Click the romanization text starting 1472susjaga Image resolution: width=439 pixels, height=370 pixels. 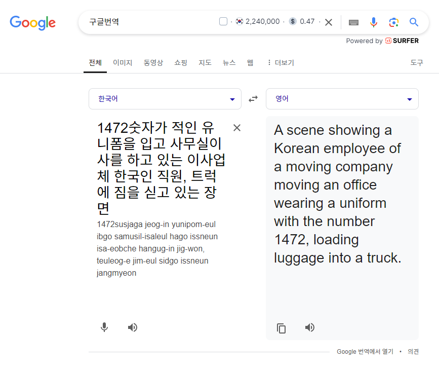157,249
